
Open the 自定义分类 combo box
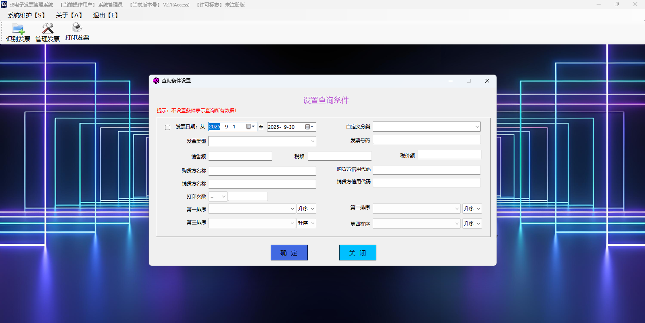pos(477,127)
